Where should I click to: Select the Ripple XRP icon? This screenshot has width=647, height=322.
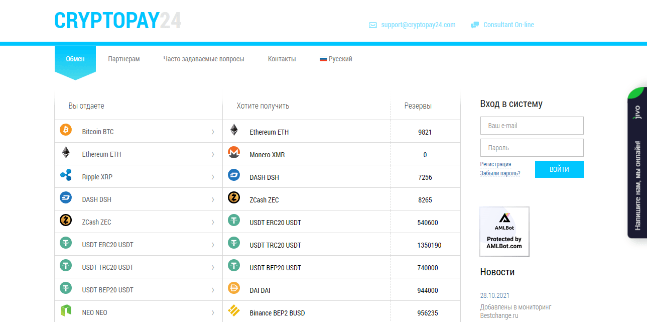tap(66, 176)
